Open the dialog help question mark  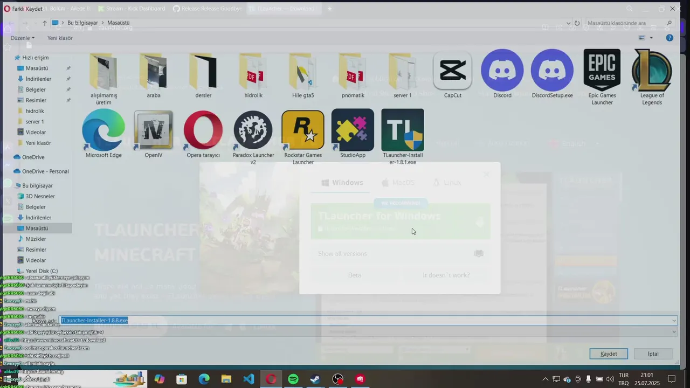pos(670,38)
